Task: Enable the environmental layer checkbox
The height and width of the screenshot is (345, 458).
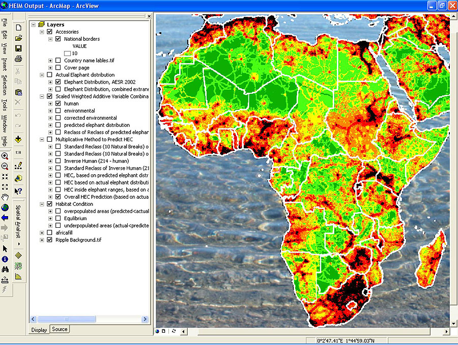Action: (x=58, y=111)
